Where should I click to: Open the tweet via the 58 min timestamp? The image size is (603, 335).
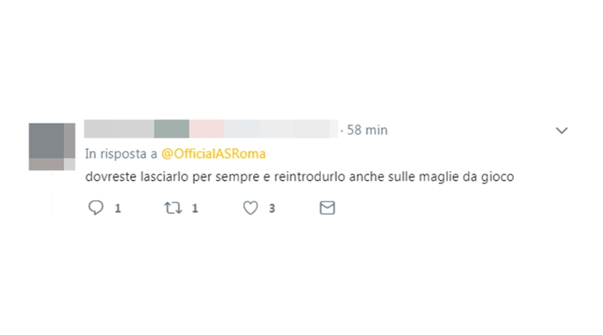point(367,130)
